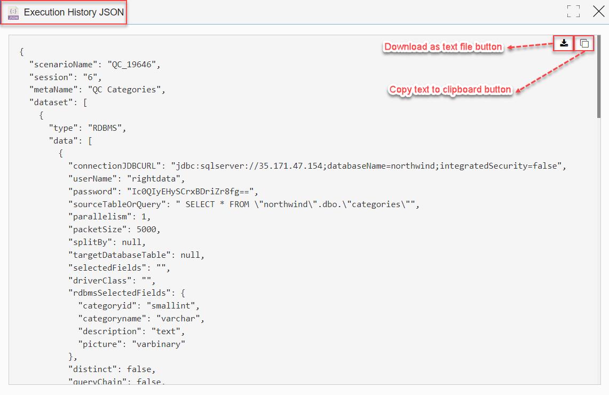Expand the dialog to full screen
609x395 pixels.
(573, 11)
